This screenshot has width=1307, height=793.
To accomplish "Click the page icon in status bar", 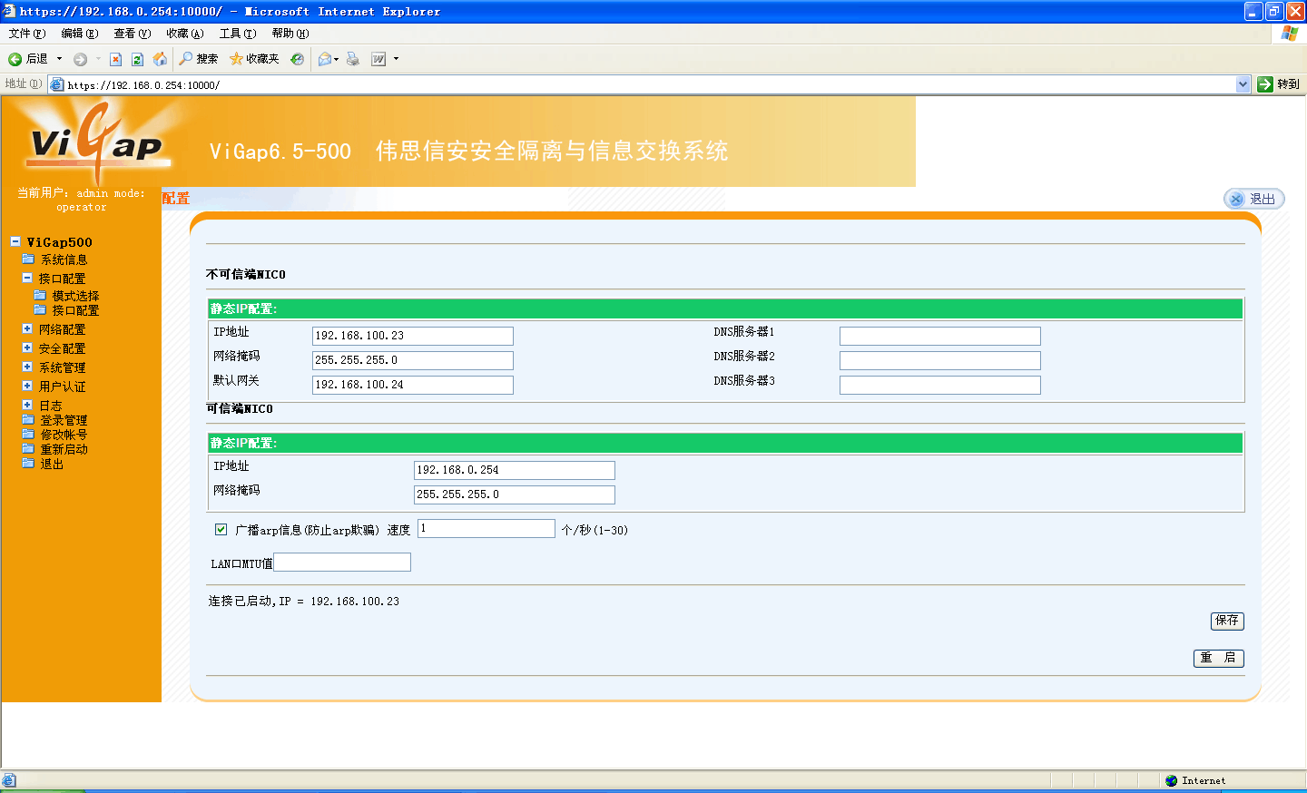I will (9, 780).
